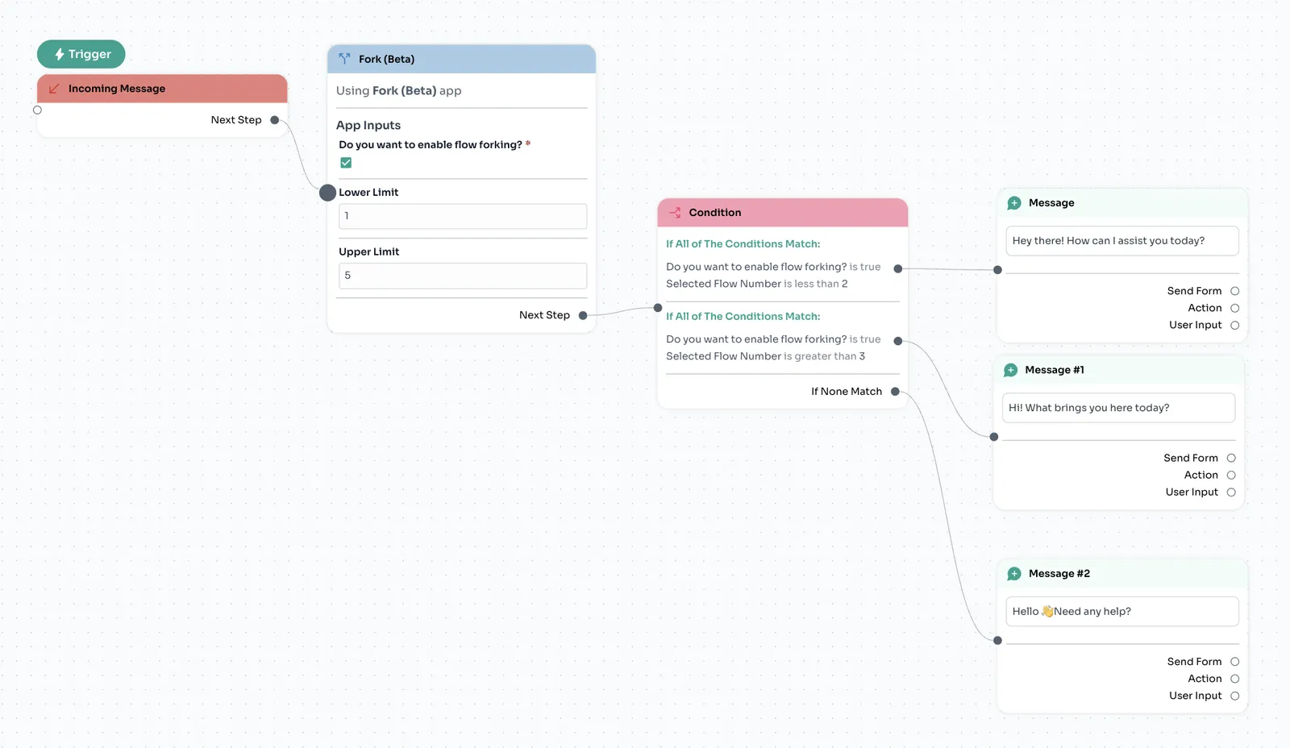Click the lightning icon on Trigger
The height and width of the screenshot is (748, 1290).
click(x=60, y=54)
